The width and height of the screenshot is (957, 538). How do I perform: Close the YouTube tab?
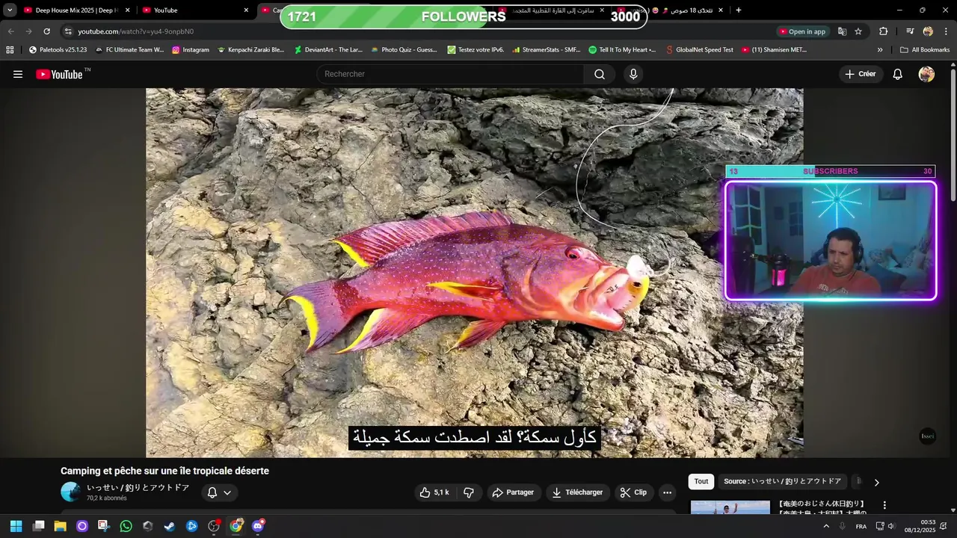tap(246, 10)
